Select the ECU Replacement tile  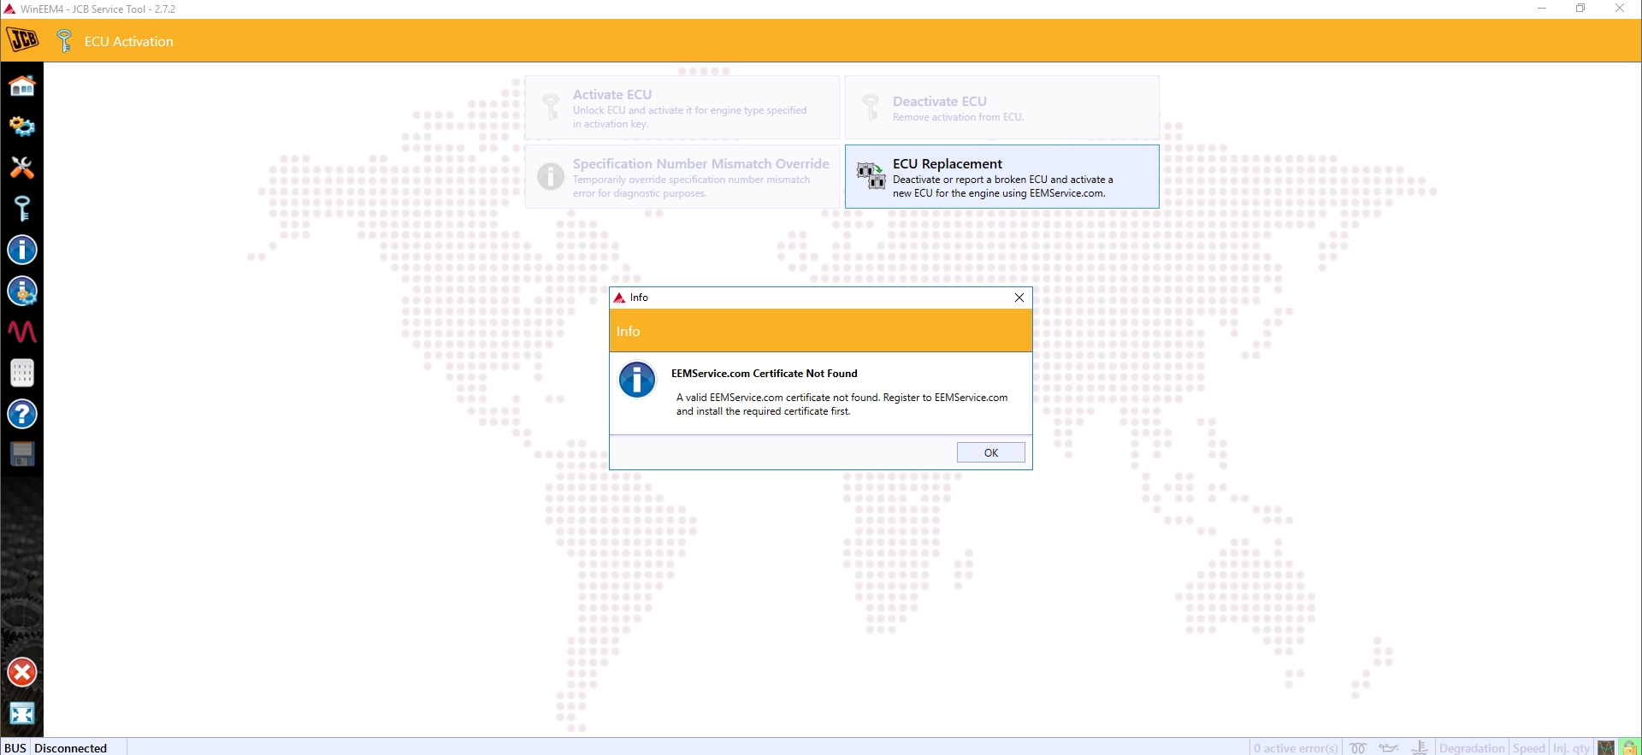[1002, 176]
